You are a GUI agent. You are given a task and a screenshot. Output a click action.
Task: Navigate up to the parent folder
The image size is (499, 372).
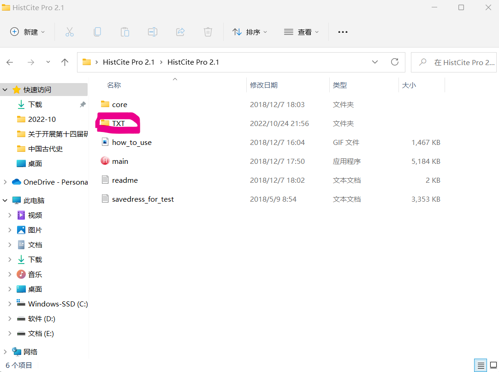coord(65,62)
